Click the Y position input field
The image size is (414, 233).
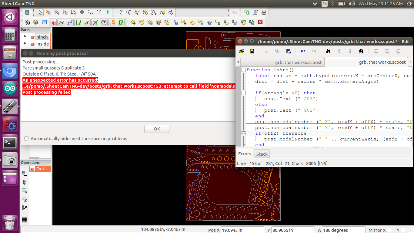coord(293,230)
